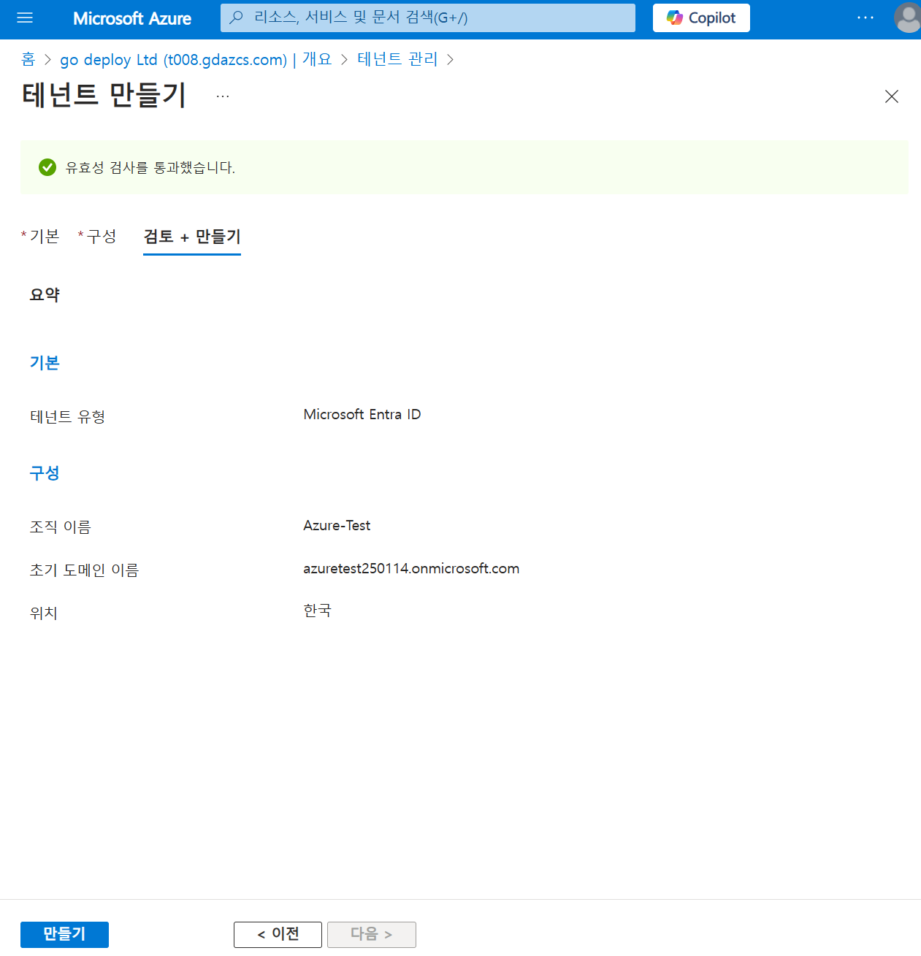
Task: Select the Azure-Test organization name
Action: (337, 525)
